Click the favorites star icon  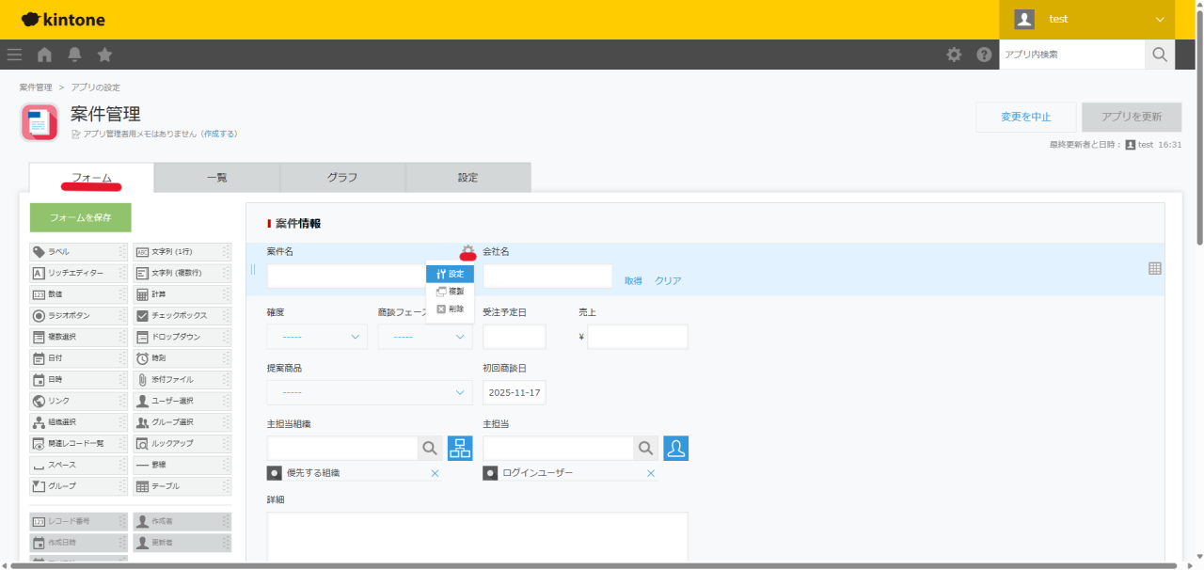point(104,55)
